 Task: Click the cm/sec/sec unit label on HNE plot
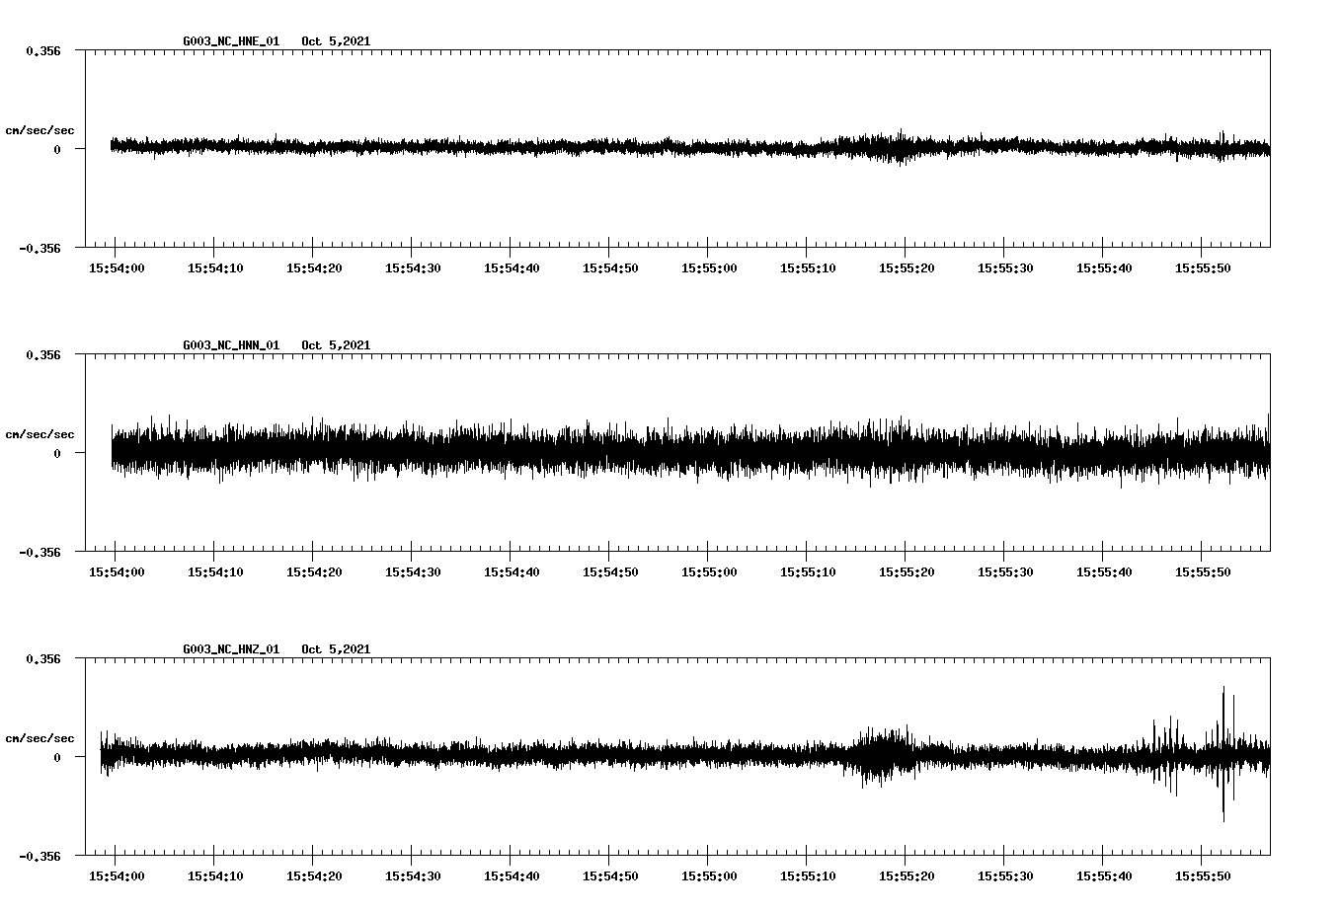[39, 130]
